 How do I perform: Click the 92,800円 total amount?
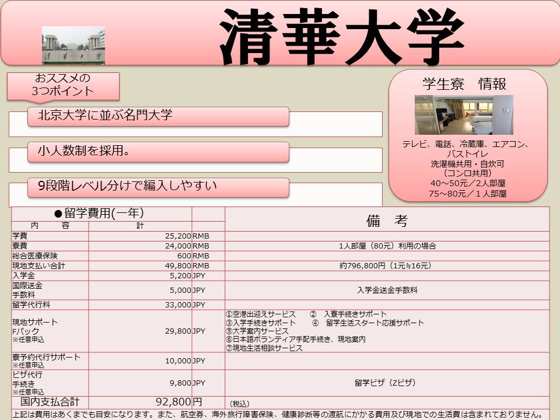click(x=179, y=402)
